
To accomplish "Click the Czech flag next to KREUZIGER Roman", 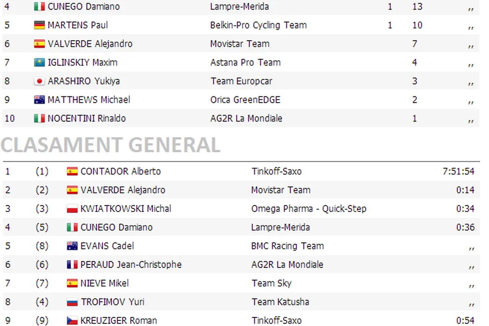I will pyautogui.click(x=72, y=320).
